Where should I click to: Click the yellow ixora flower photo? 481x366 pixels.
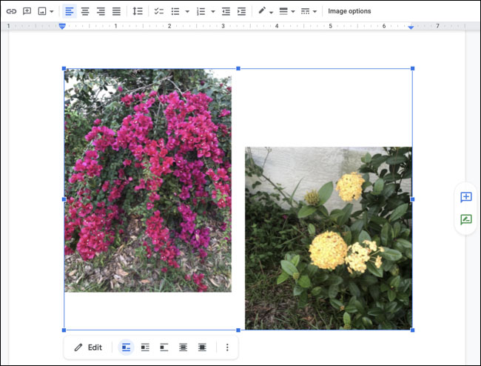[x=329, y=239]
